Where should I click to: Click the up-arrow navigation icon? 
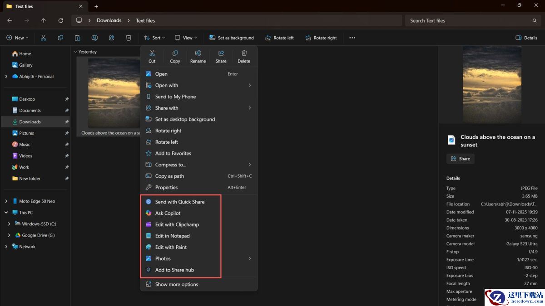[44, 20]
